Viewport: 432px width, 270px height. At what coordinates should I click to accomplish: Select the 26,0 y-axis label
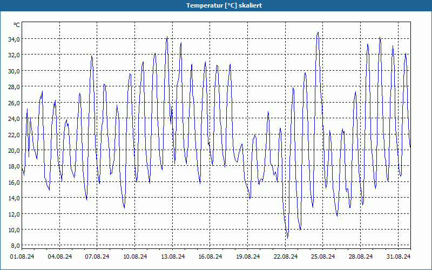(x=14, y=103)
